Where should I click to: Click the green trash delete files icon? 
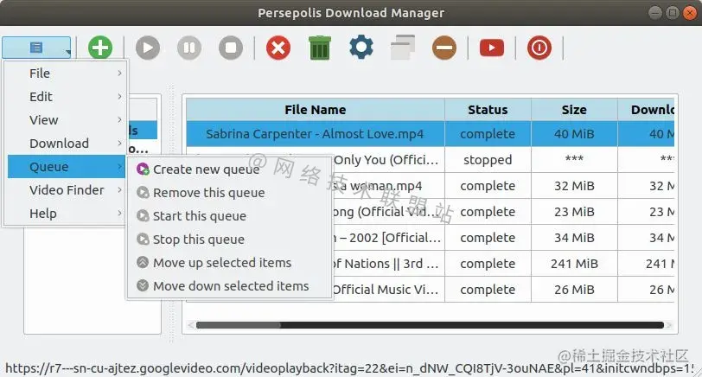coord(320,48)
